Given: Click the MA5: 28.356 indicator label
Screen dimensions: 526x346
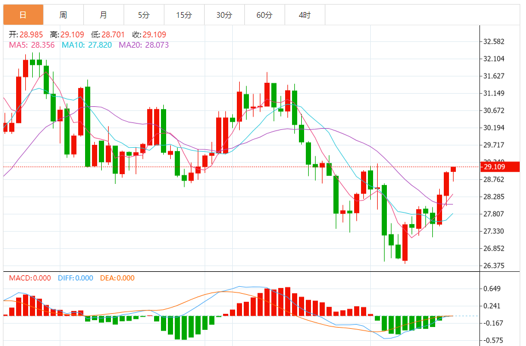Looking at the screenshot, I should coord(32,45).
